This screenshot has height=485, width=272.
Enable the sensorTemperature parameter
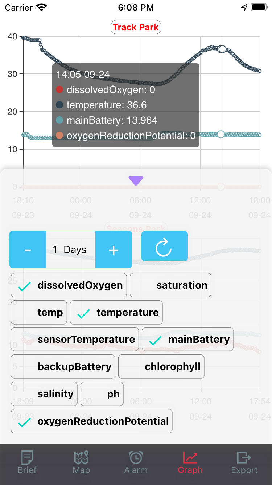(75, 340)
